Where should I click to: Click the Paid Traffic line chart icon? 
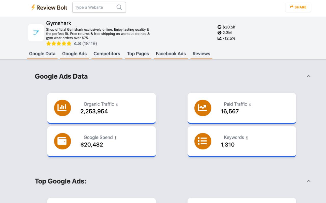click(x=203, y=108)
